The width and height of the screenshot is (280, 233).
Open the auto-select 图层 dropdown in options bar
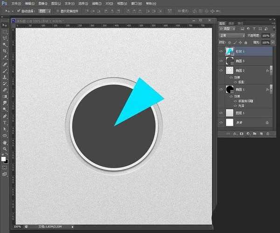pos(44,11)
